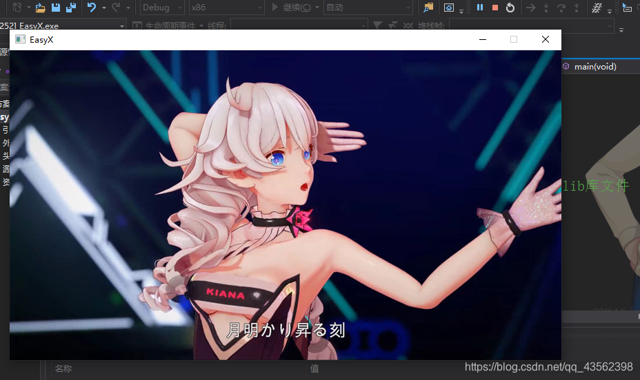Viewport: 640px width, 380px height.
Task: Click the grayed redo arrow icon
Action: point(116,8)
